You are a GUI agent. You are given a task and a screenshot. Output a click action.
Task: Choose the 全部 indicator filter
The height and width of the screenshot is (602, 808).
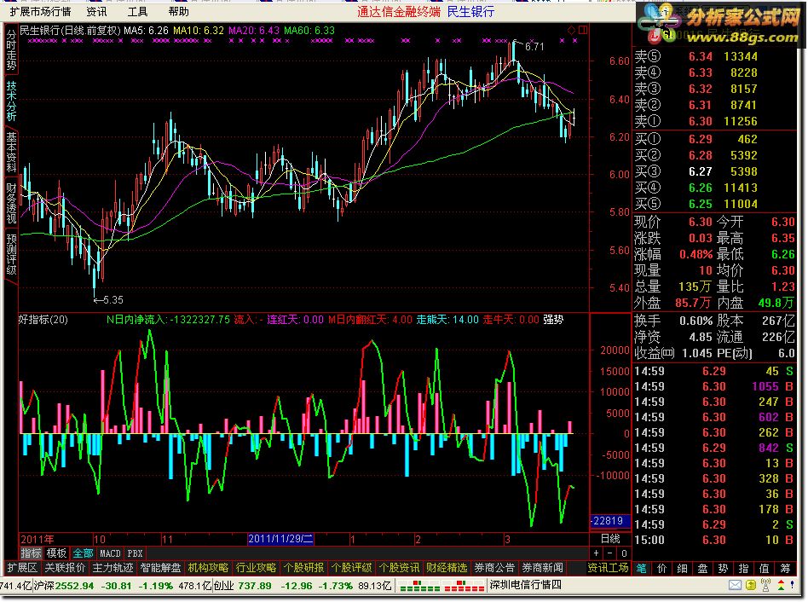coord(83,553)
